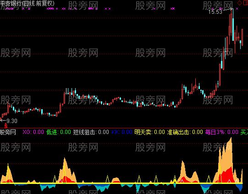The image size is (248, 194).
Task: Click the red diamond icon at top right
Action: pos(239,3)
